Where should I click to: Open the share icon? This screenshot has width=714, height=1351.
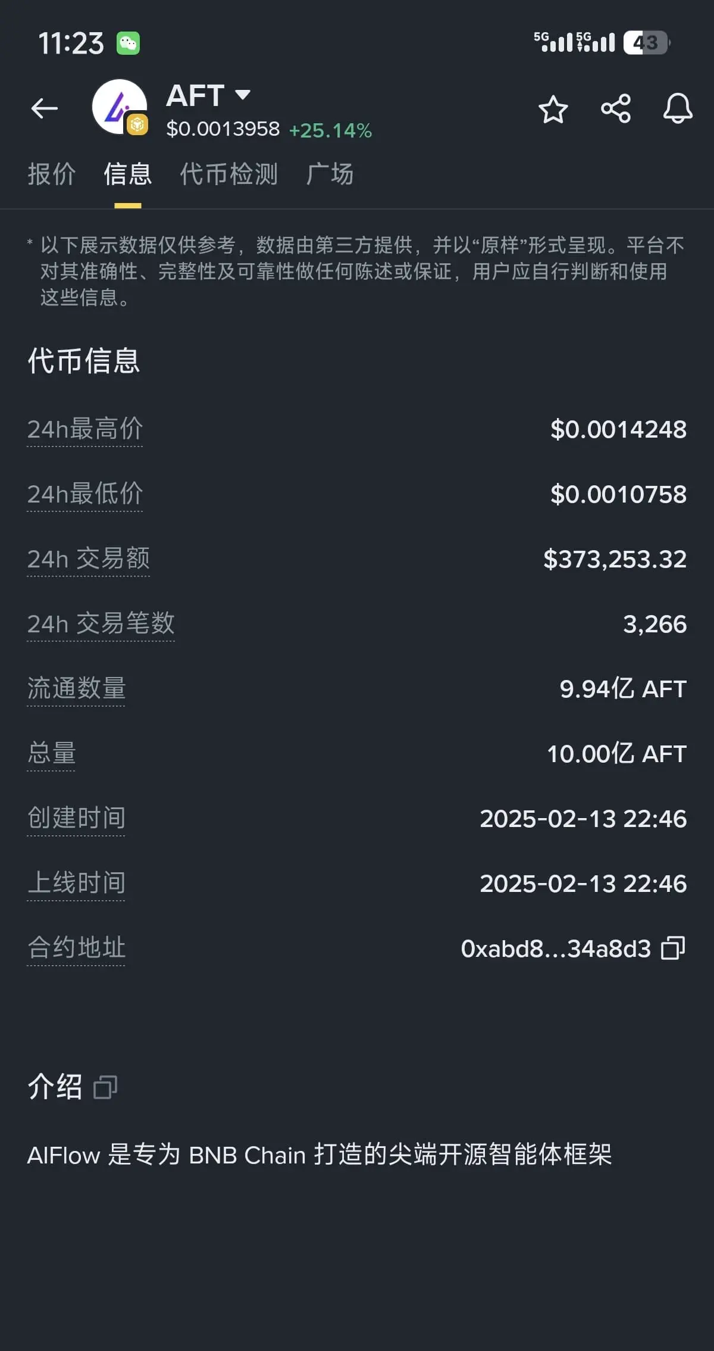click(616, 109)
